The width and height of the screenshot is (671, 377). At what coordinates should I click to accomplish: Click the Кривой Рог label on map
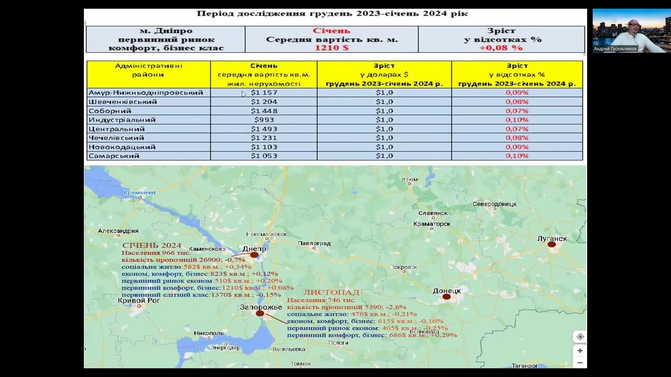pyautogui.click(x=138, y=301)
